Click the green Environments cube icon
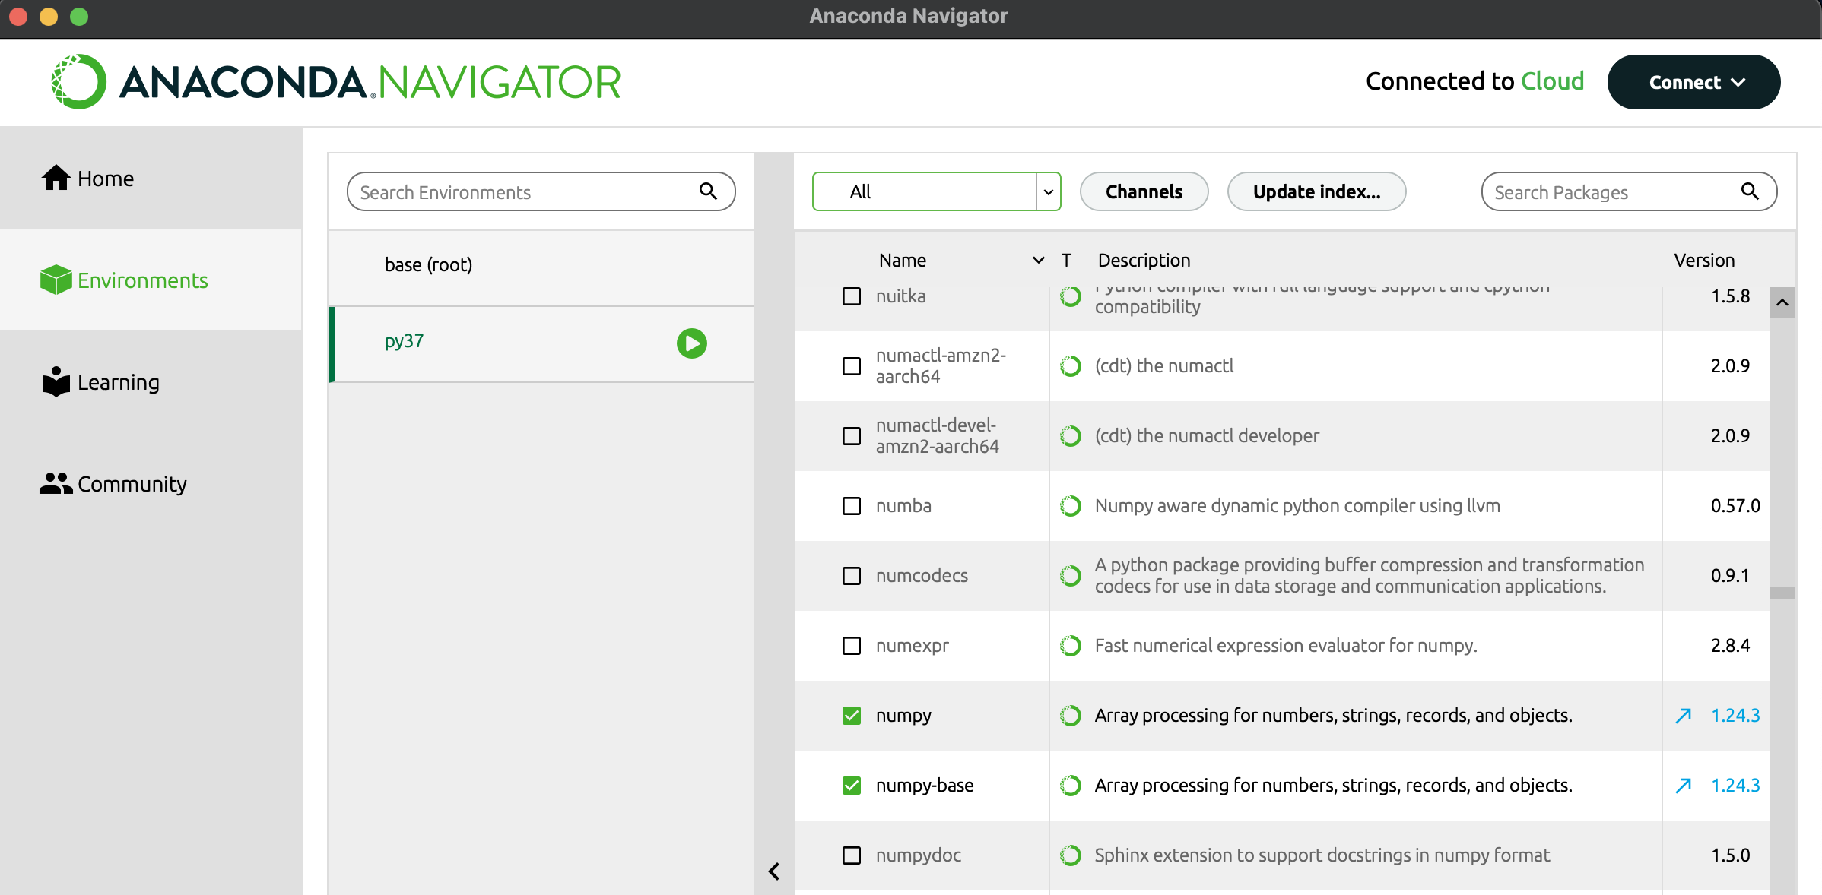This screenshot has width=1822, height=895. click(x=56, y=280)
